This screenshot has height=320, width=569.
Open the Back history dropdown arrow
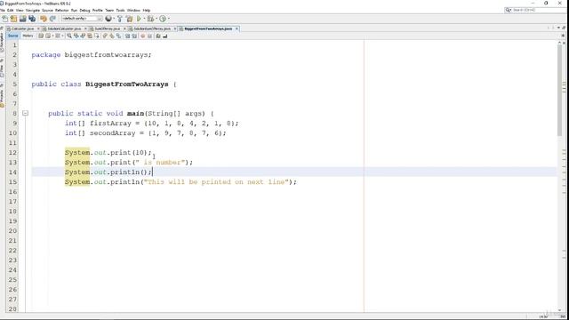(53, 36)
